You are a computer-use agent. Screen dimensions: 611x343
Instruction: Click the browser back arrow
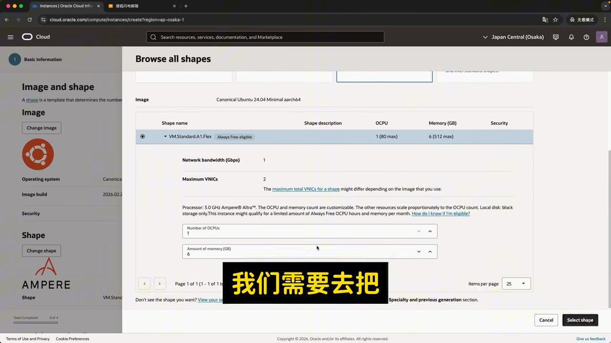tap(7, 20)
